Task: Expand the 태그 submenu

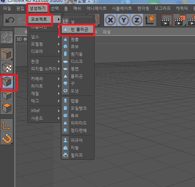Action: pyautogui.click(x=45, y=101)
